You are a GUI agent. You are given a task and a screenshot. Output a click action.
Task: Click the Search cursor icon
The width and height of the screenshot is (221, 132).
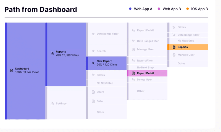[93, 51]
